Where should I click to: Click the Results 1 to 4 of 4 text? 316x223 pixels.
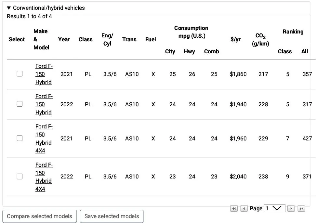click(x=29, y=16)
